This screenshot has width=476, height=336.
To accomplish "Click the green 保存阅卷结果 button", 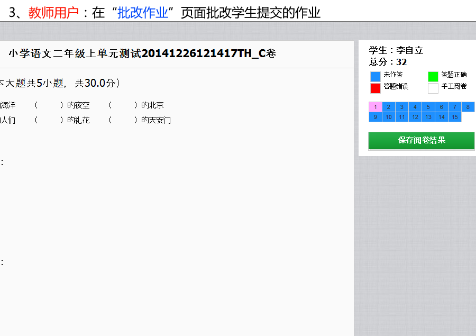I will 421,141.
